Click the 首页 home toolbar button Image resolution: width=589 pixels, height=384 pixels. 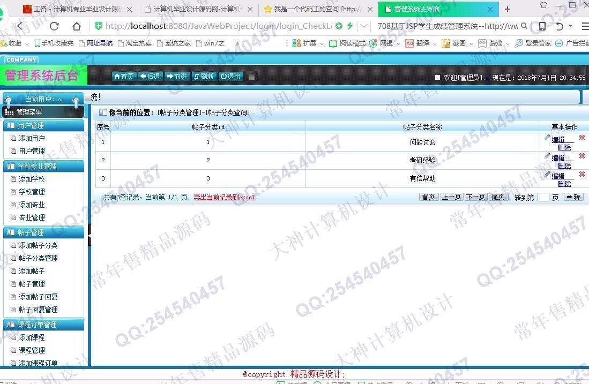tap(124, 77)
